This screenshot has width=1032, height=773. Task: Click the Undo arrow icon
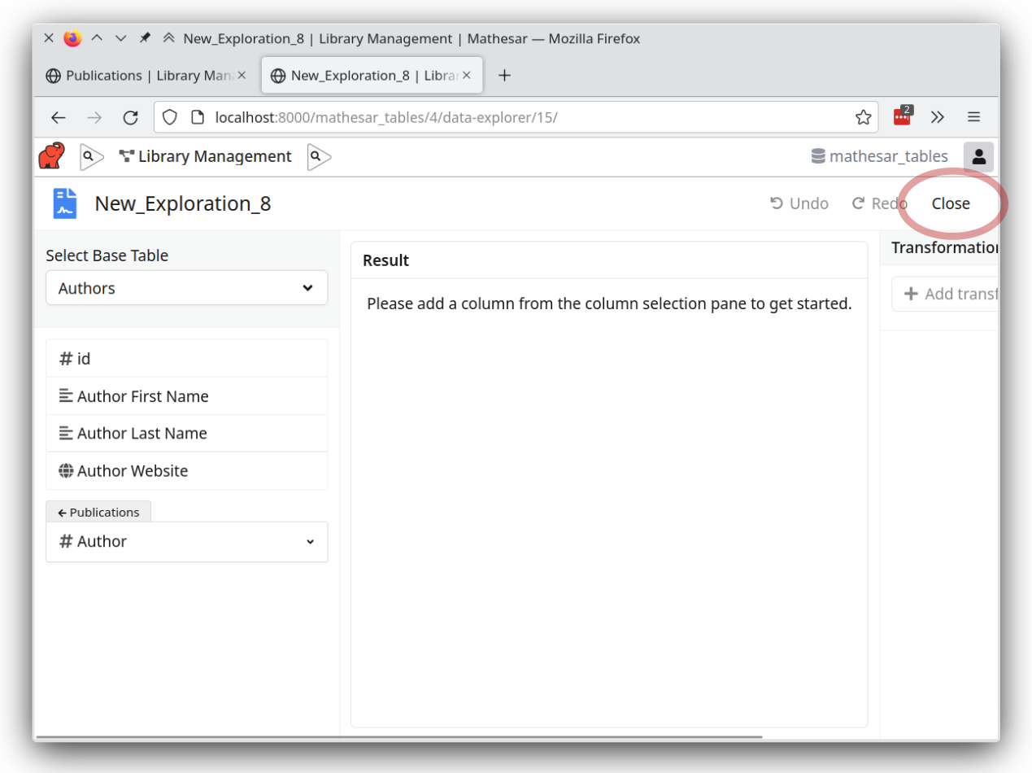(x=775, y=203)
